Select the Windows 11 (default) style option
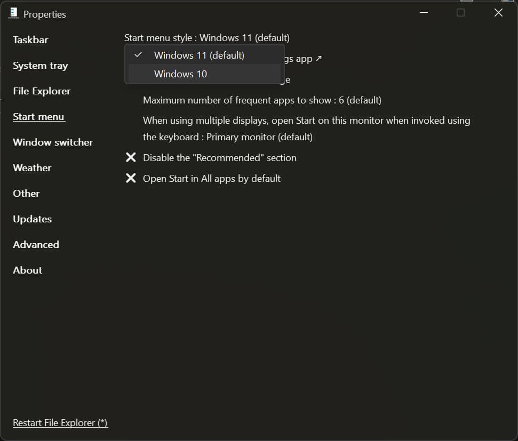 pos(198,55)
